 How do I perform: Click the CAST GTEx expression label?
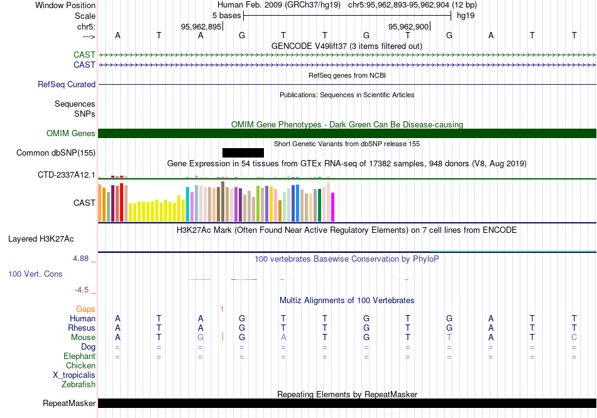point(84,203)
